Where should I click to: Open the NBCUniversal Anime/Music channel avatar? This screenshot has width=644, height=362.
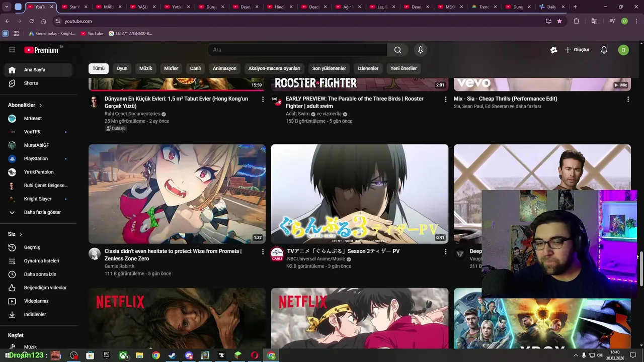pyautogui.click(x=277, y=254)
